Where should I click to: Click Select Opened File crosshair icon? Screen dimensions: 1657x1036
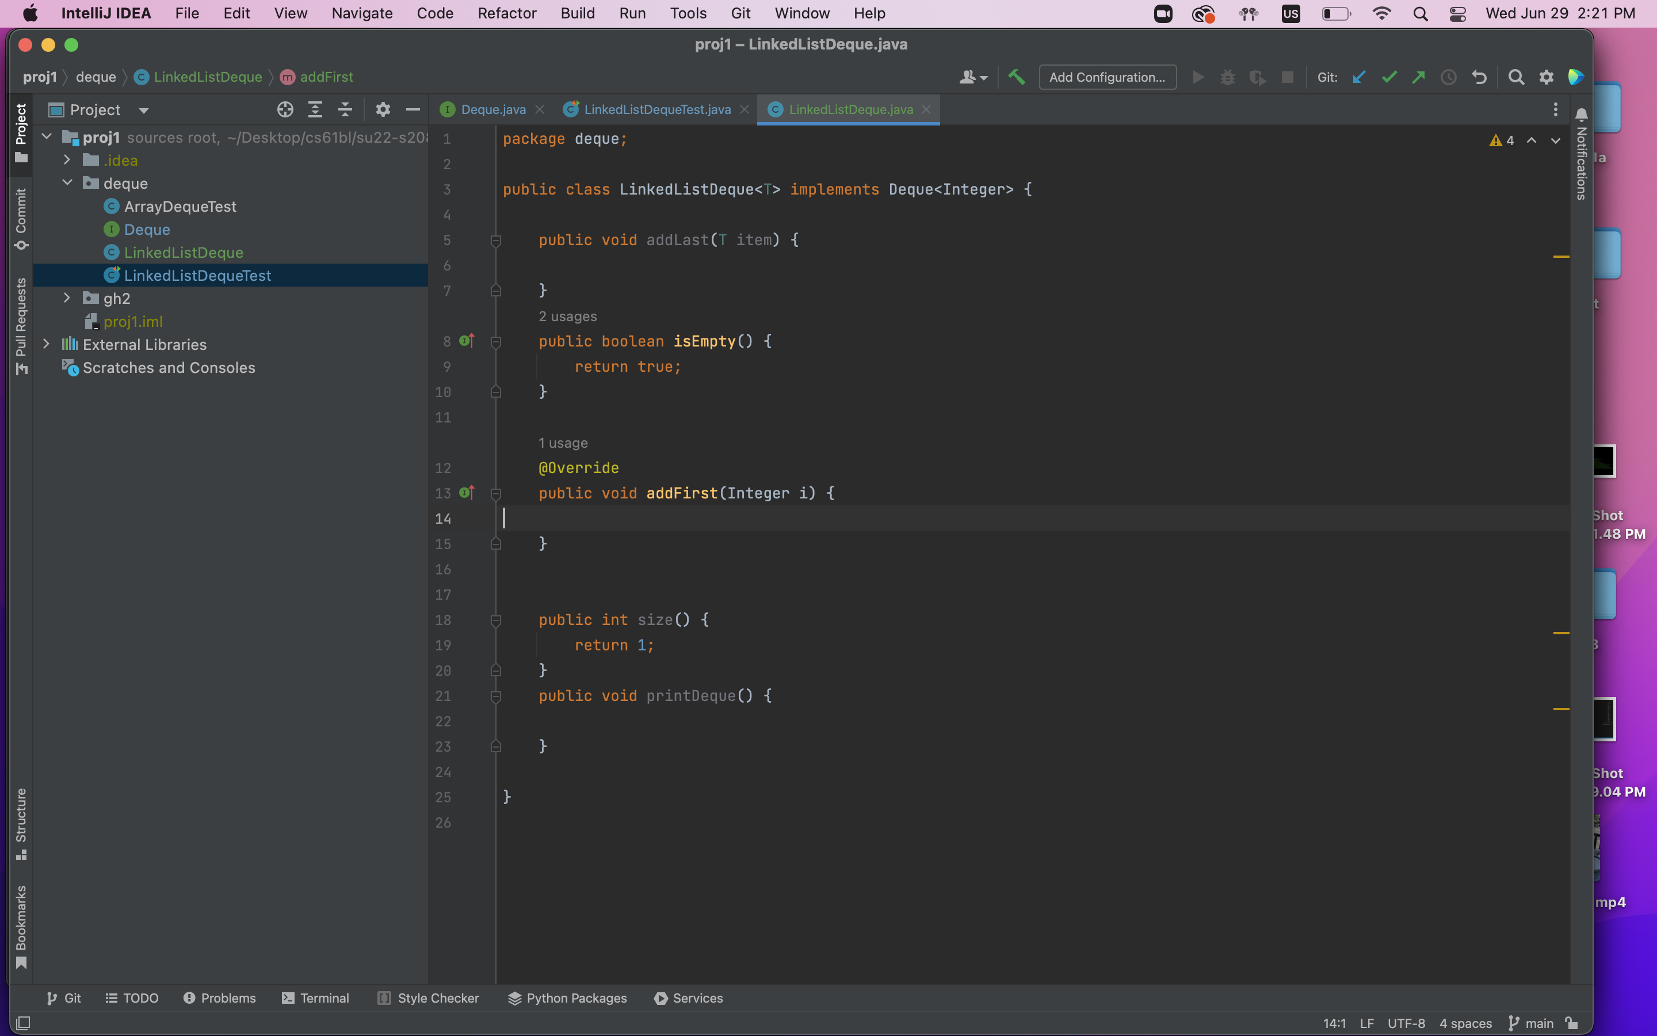[x=285, y=109]
